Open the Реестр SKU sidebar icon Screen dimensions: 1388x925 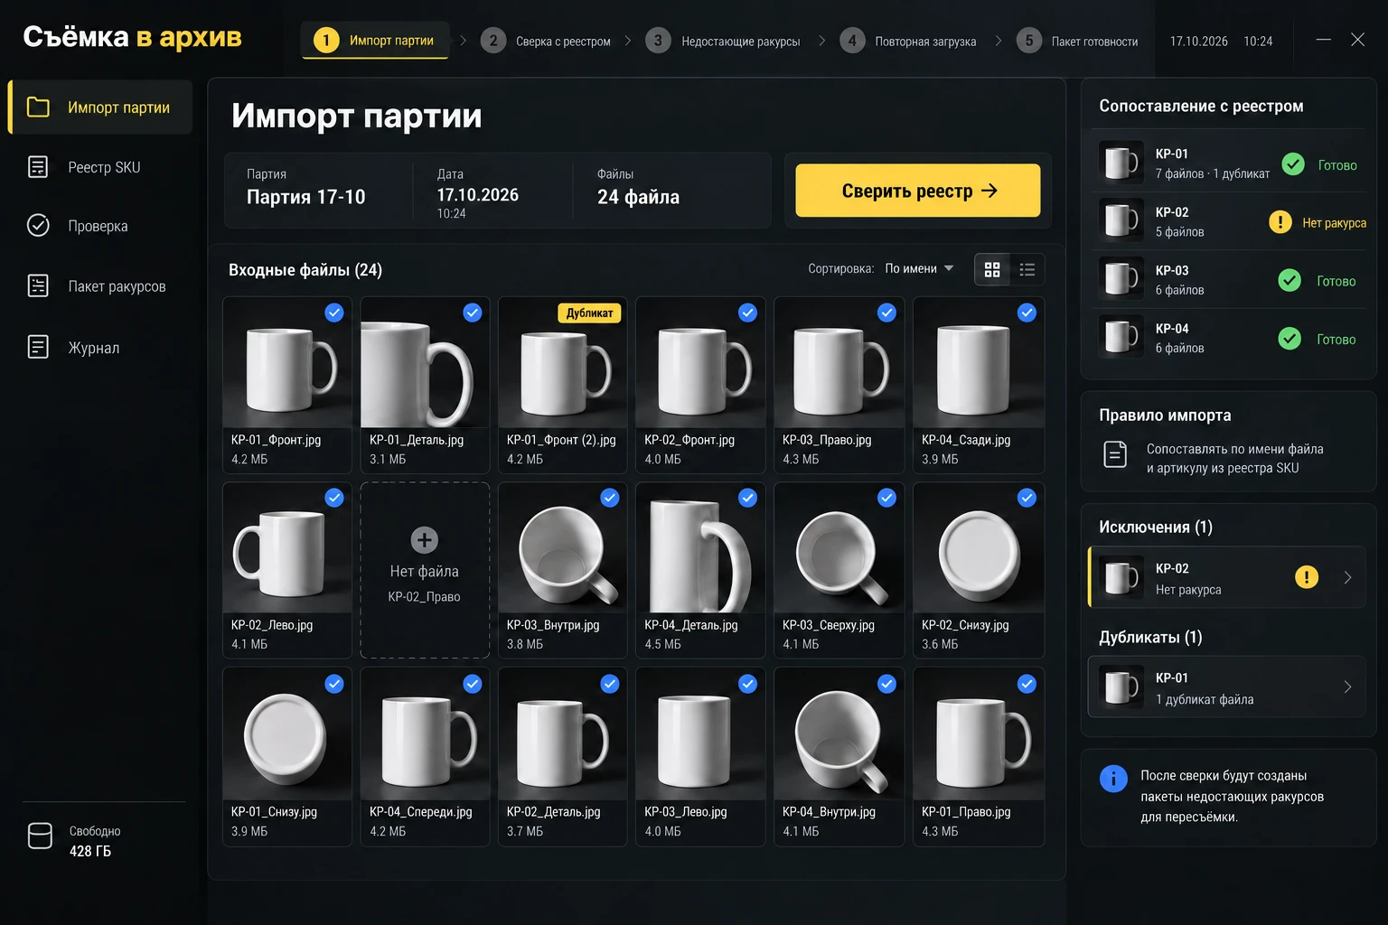click(x=38, y=167)
